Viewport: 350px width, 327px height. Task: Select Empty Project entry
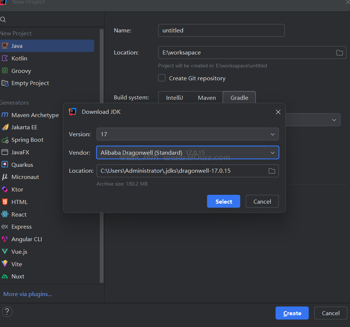pos(47,83)
